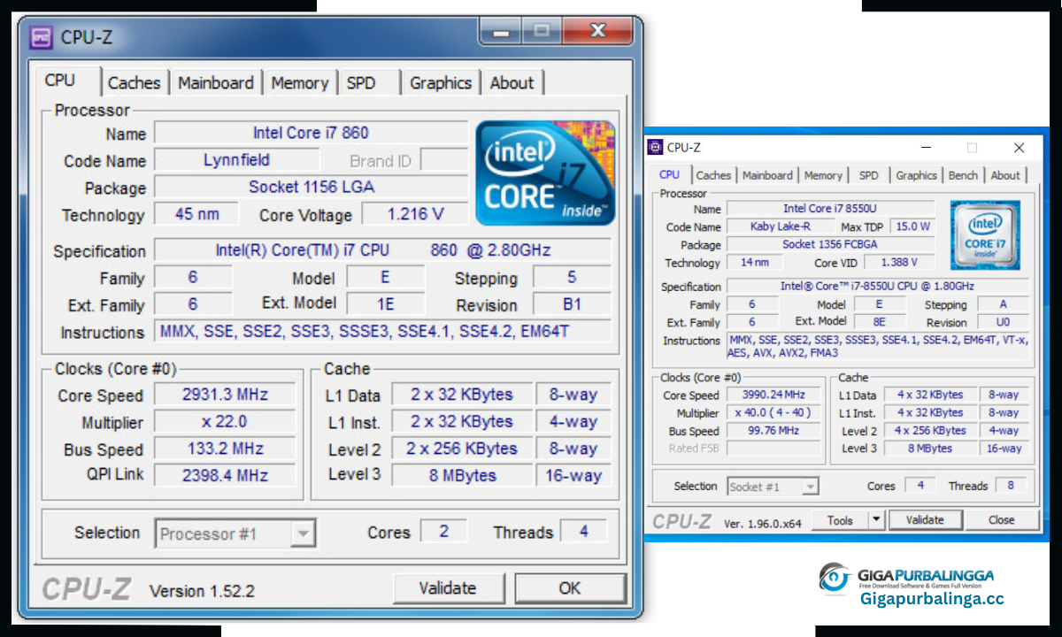1062x637 pixels.
Task: Click Bus Speed value 133.2 MHz
Action: tap(226, 449)
